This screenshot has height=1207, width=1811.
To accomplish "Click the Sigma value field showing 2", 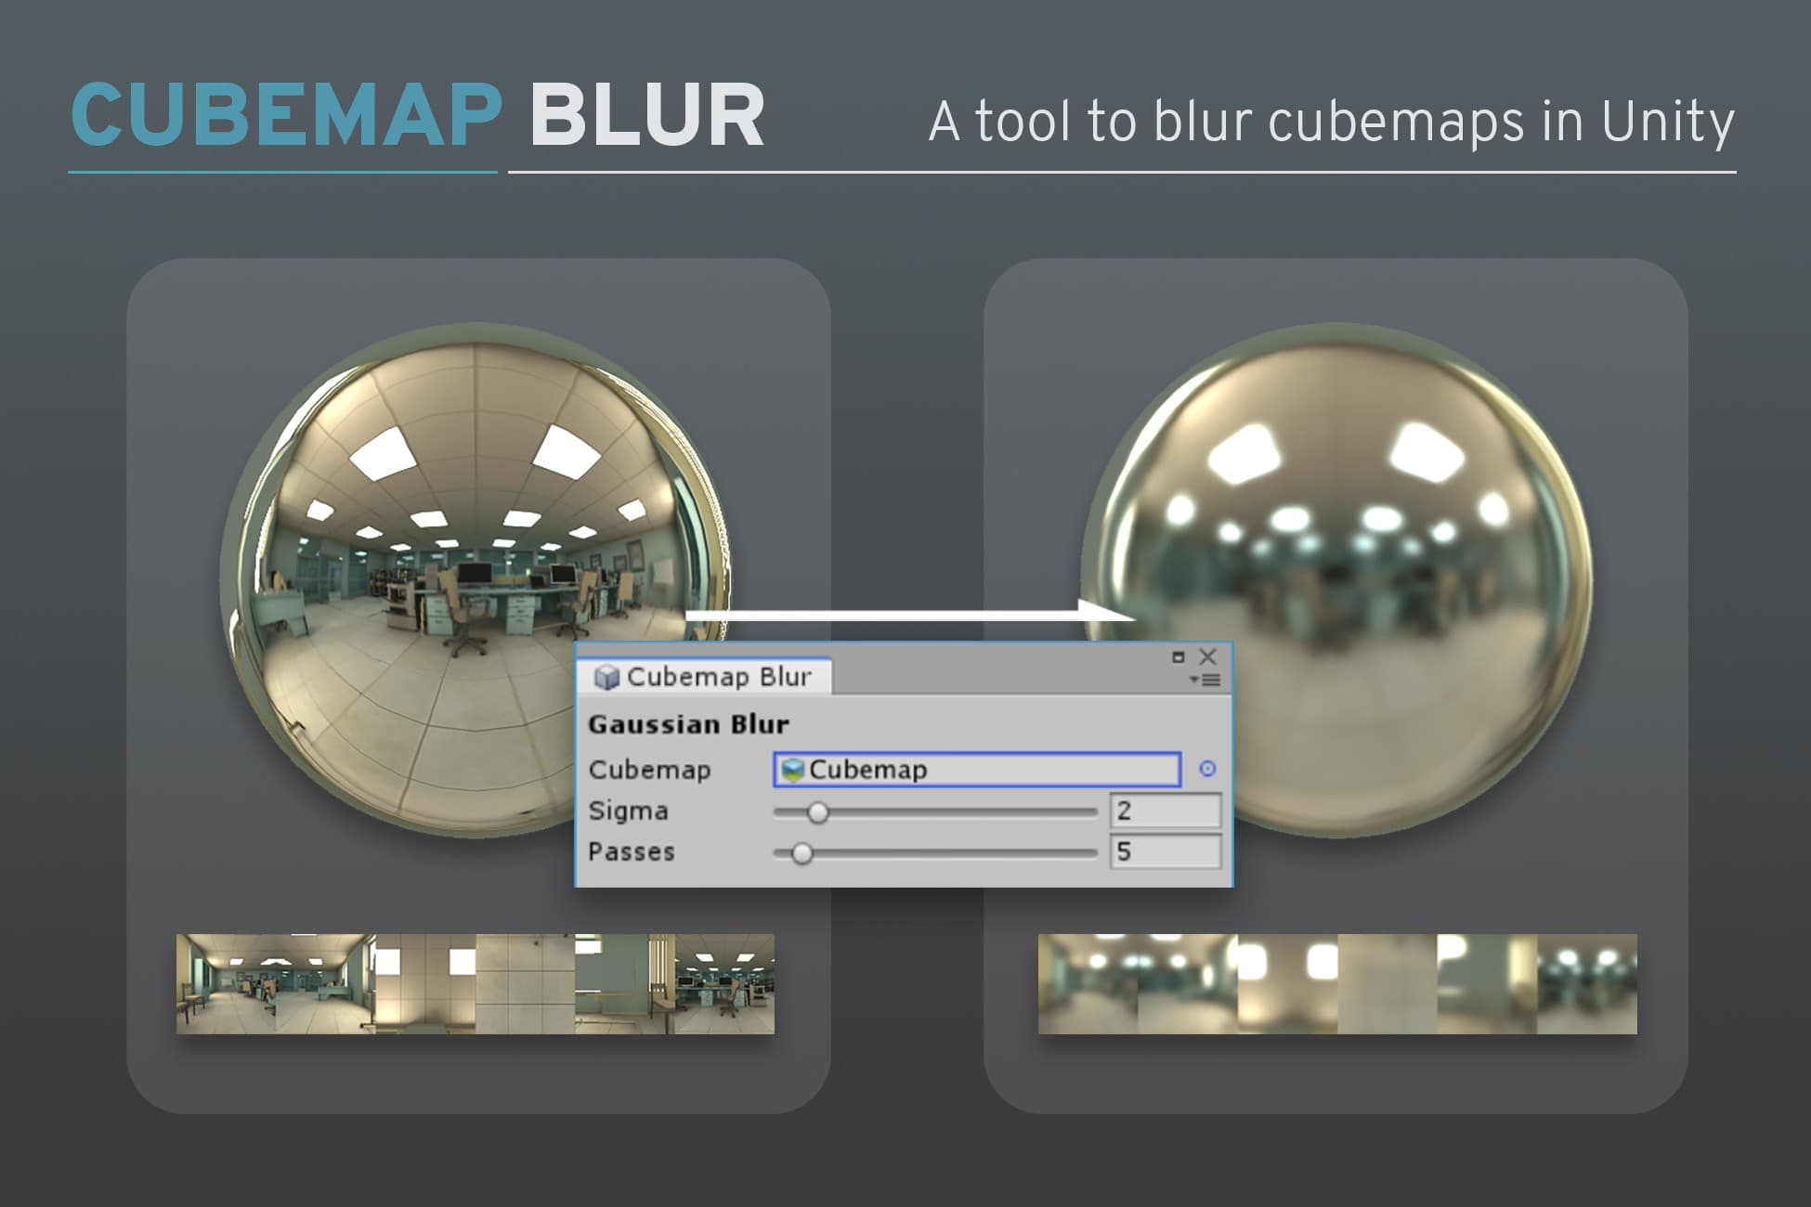I will tap(1166, 811).
